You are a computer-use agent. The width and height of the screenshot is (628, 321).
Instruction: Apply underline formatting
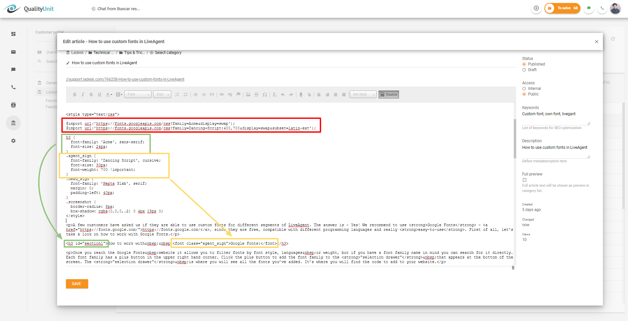(x=99, y=94)
